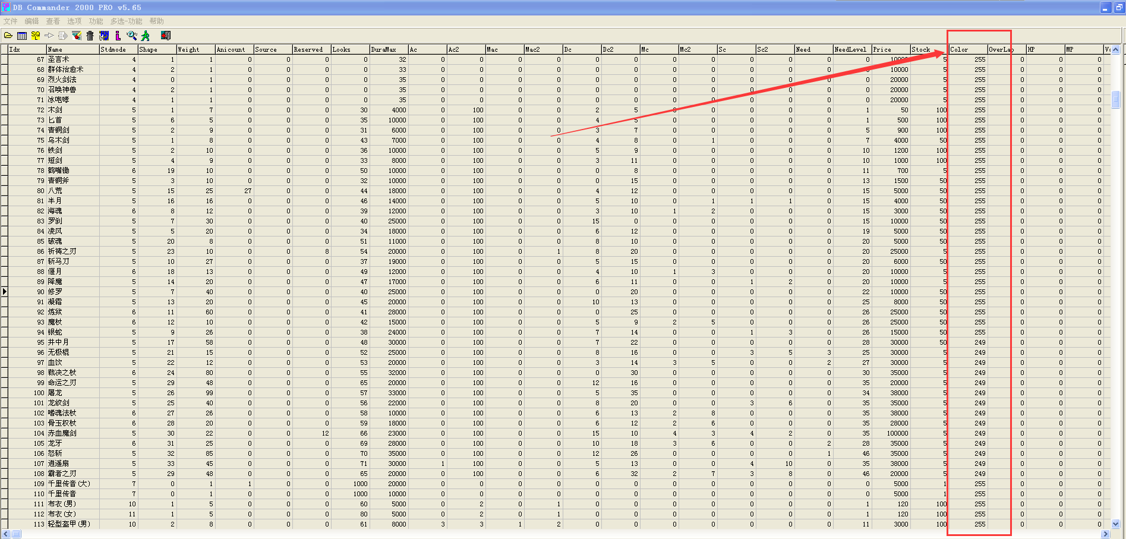
Task: Click the Price column header
Action: [891, 49]
